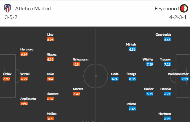The image size is (190, 122).
Task: Select Oblak the goalkeeper's name
Action: [7, 74]
